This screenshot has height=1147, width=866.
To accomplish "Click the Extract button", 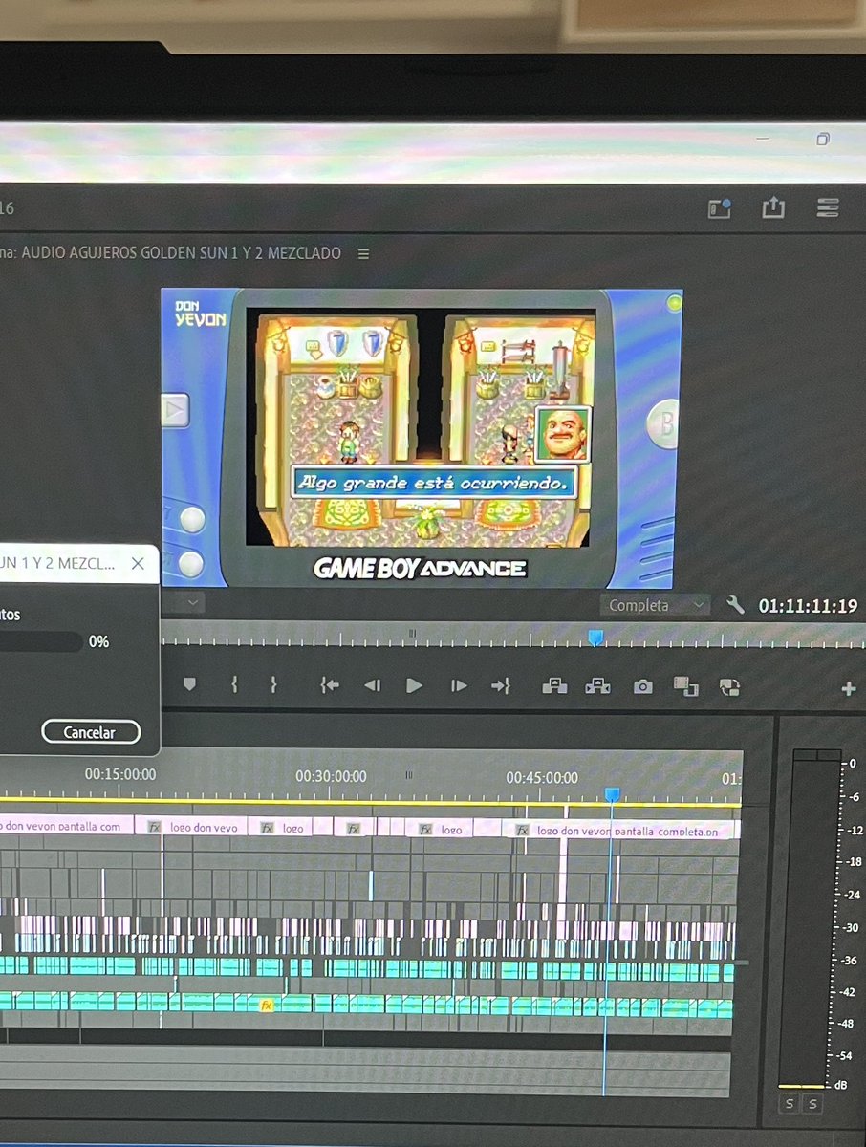I will coord(598,685).
